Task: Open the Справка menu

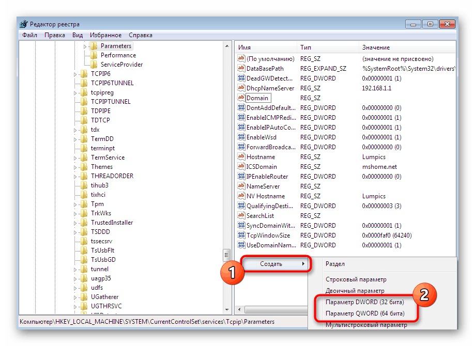Action: pos(141,35)
